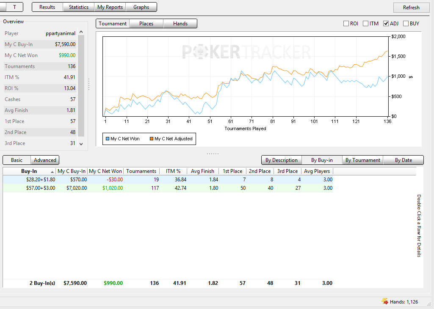Click Overview panel scroll down arrow
The image size is (434, 309).
pyautogui.click(x=81, y=144)
